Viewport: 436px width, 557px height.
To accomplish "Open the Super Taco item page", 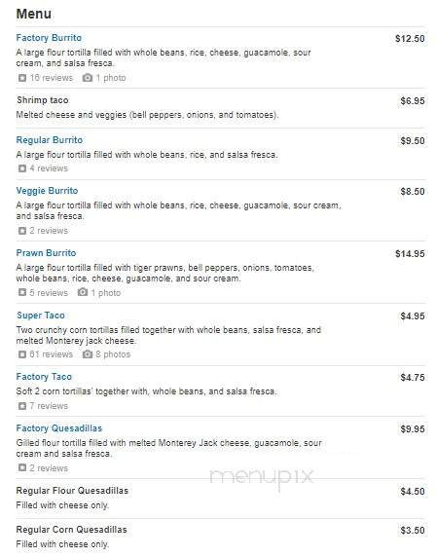I will [x=41, y=316].
